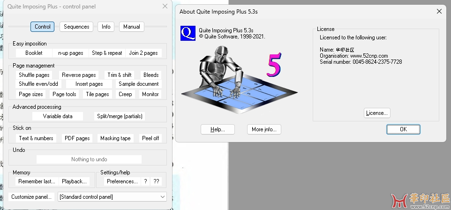Viewport: 451px width, 210px height.
Task: Open Shuffle pages tool
Action: click(34, 75)
